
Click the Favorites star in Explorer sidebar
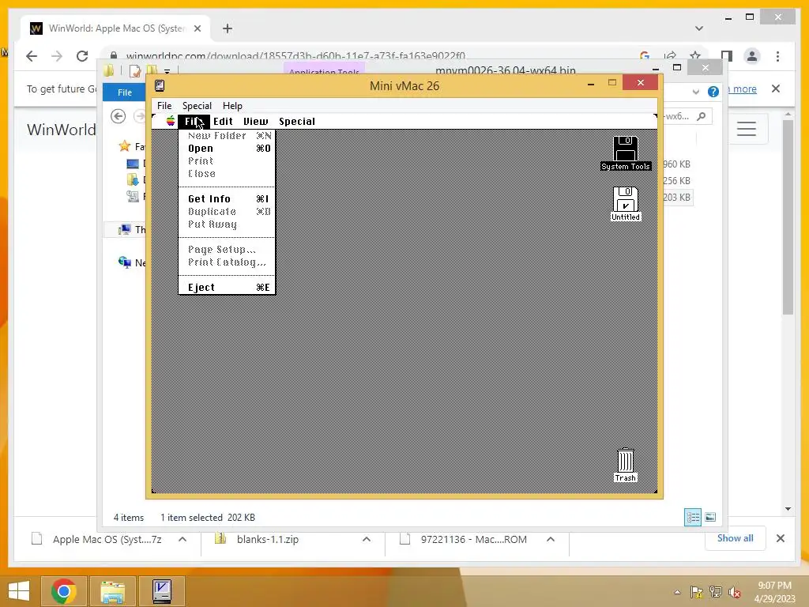pyautogui.click(x=124, y=146)
